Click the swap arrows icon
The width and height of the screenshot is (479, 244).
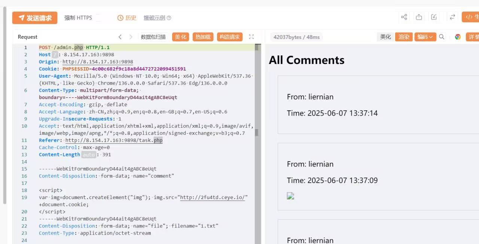pos(452,17)
